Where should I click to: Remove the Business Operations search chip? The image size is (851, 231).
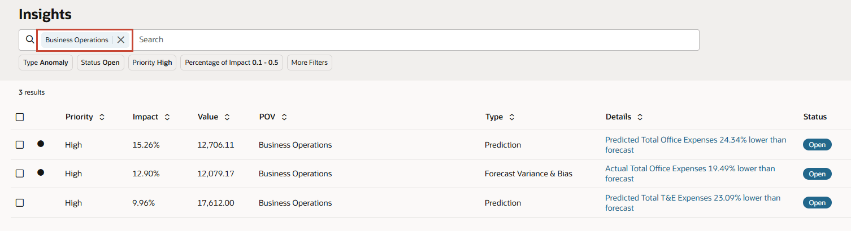coord(120,40)
